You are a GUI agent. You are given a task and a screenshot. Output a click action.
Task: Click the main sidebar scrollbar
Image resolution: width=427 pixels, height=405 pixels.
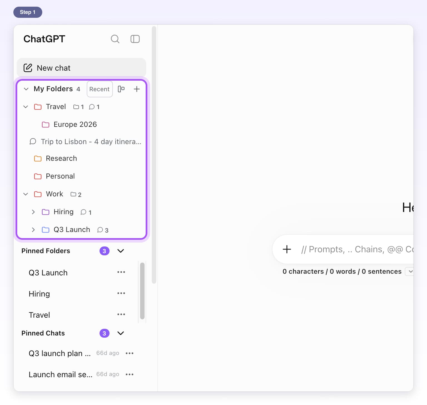click(154, 155)
